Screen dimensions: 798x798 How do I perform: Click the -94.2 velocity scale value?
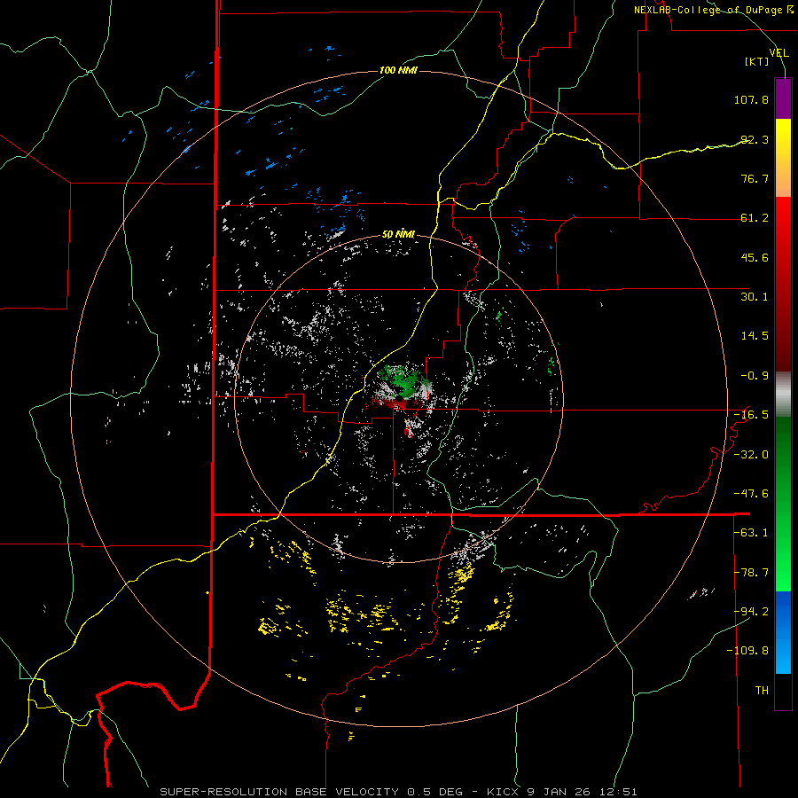point(751,611)
